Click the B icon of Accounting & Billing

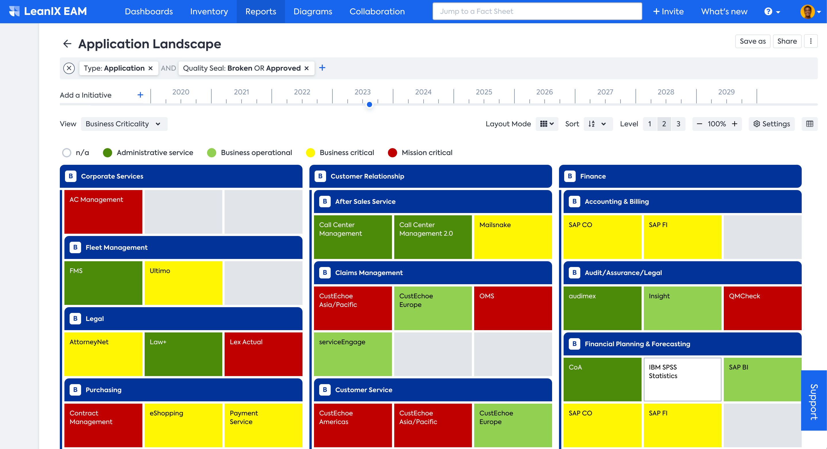pos(574,202)
